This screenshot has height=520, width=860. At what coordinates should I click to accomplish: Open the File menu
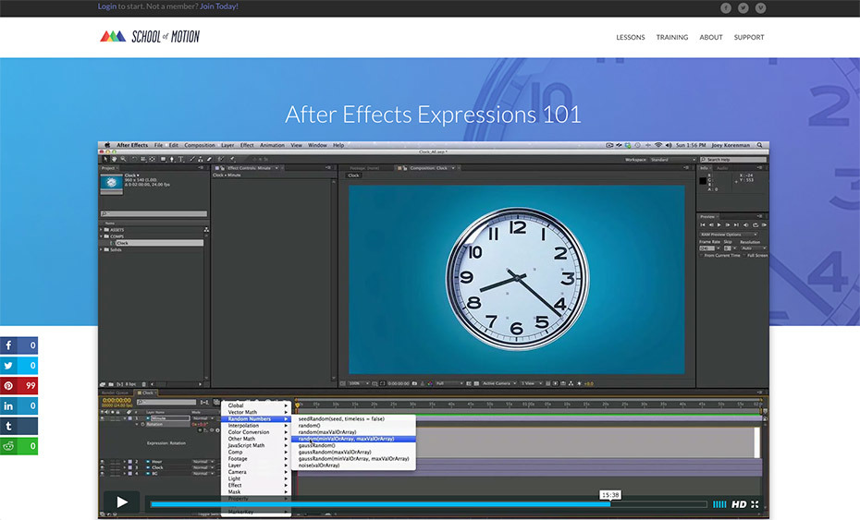[158, 145]
